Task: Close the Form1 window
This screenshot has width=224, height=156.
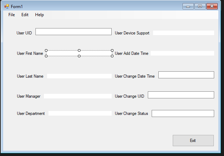Action: (x=212, y=6)
